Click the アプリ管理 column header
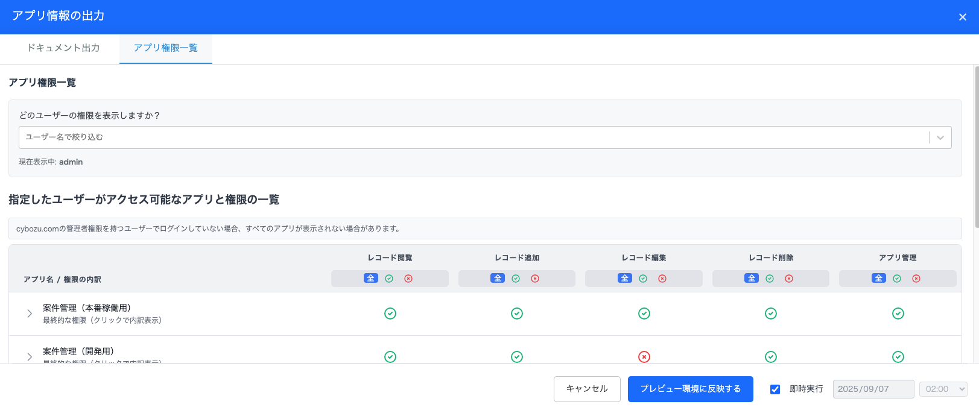The width and height of the screenshot is (979, 419). pyautogui.click(x=898, y=258)
